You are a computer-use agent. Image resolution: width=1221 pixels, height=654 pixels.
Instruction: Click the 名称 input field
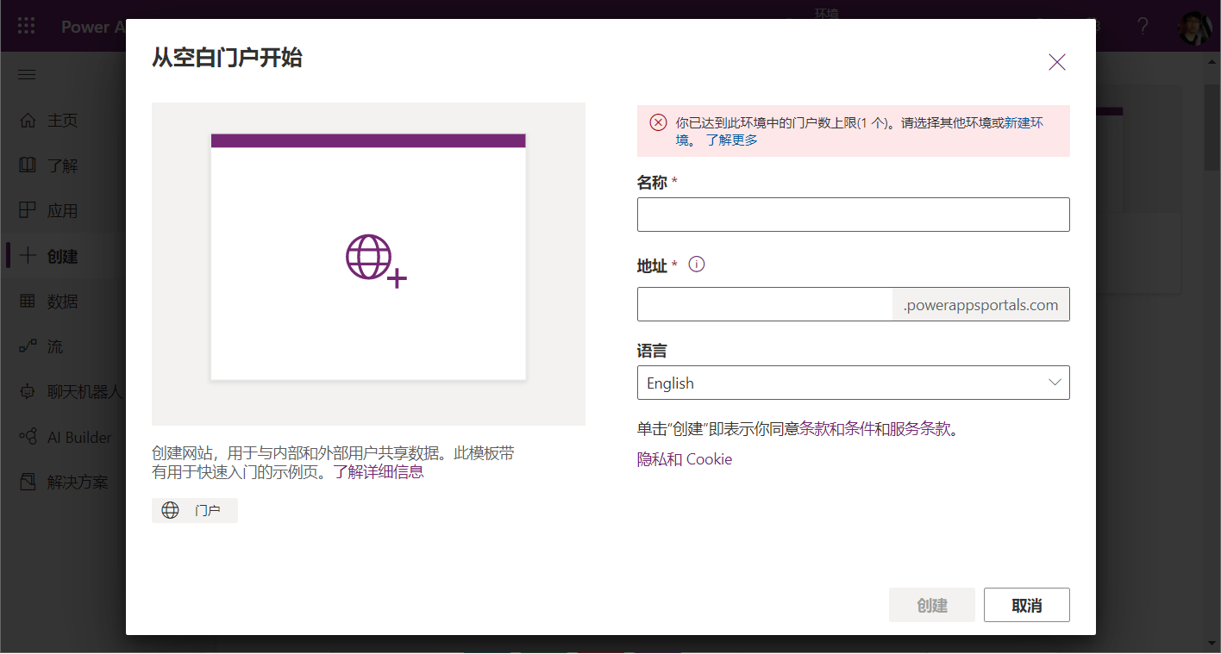click(x=854, y=215)
